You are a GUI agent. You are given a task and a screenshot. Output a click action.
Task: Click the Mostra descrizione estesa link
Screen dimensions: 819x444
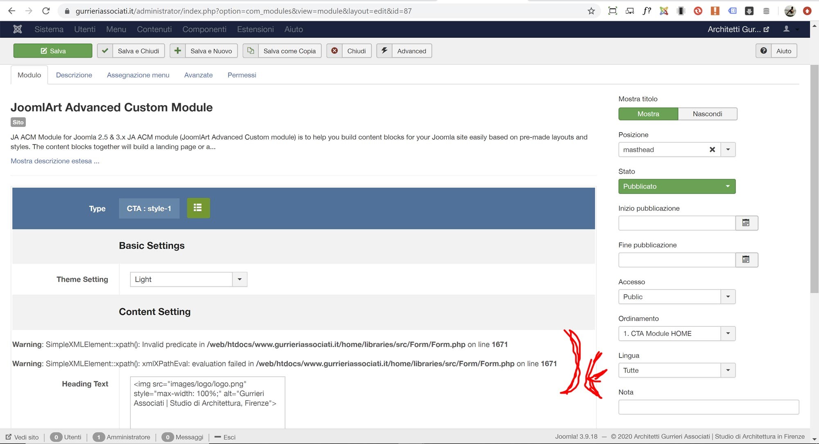pyautogui.click(x=55, y=161)
